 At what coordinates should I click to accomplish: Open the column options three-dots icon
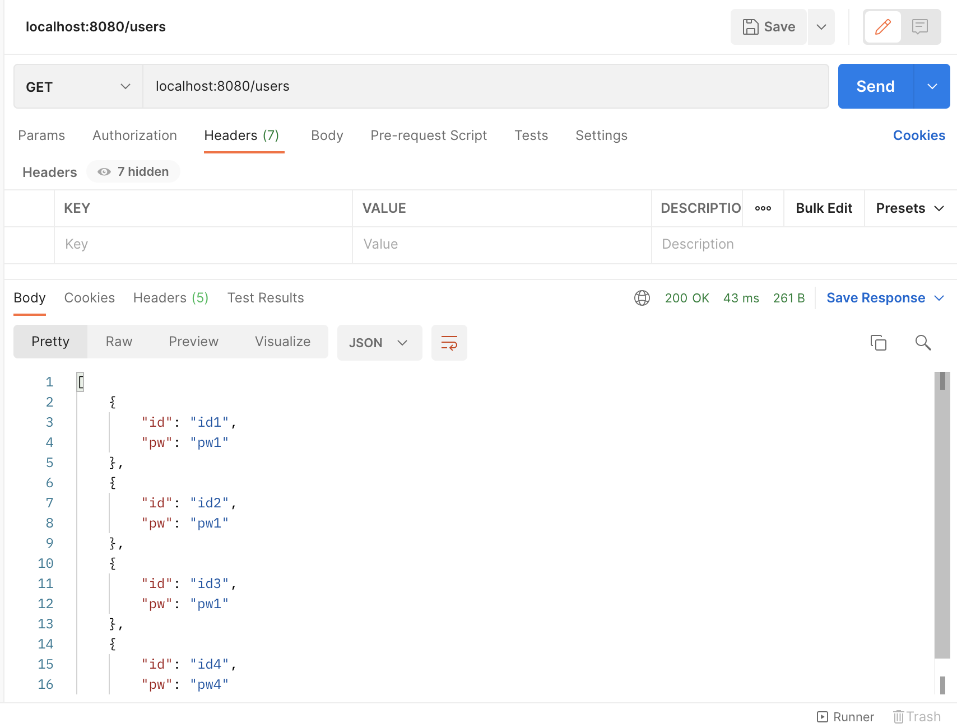[763, 208]
